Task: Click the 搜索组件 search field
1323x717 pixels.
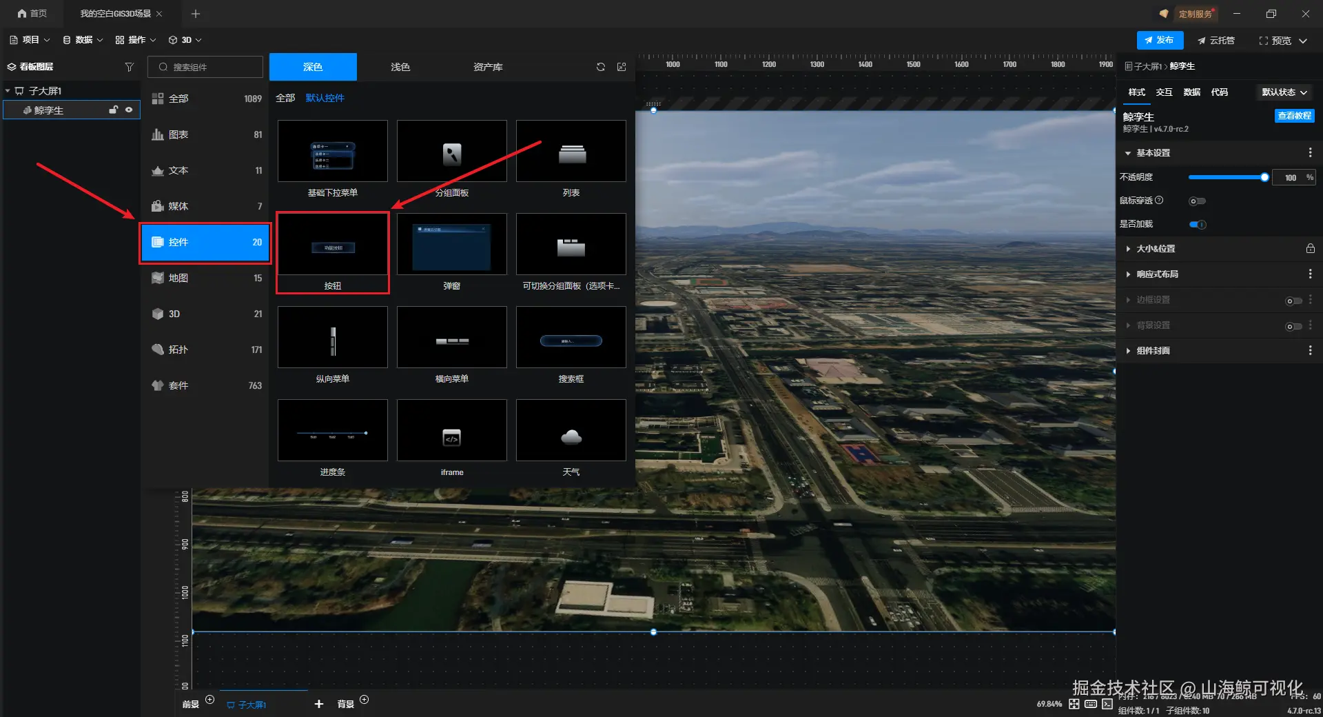Action: (x=205, y=67)
